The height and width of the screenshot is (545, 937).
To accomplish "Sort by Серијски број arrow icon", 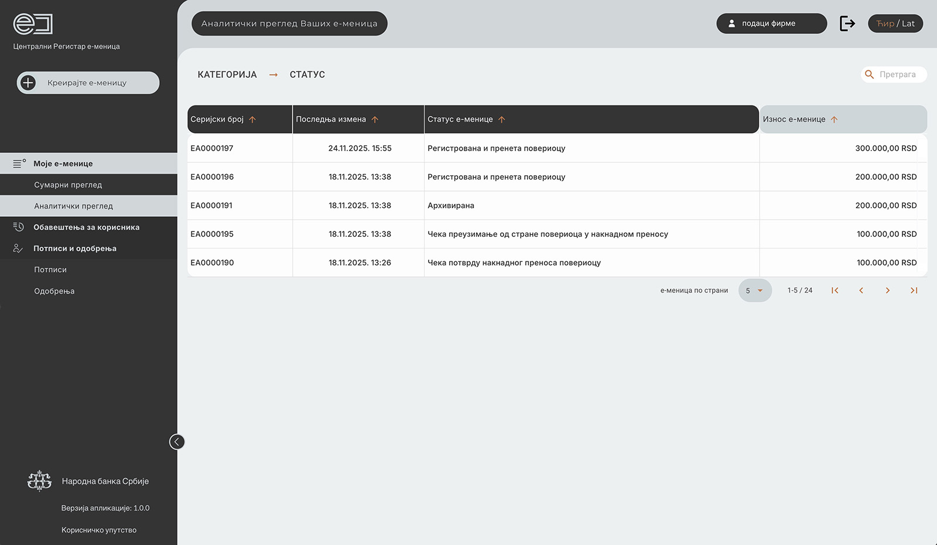I will click(252, 120).
